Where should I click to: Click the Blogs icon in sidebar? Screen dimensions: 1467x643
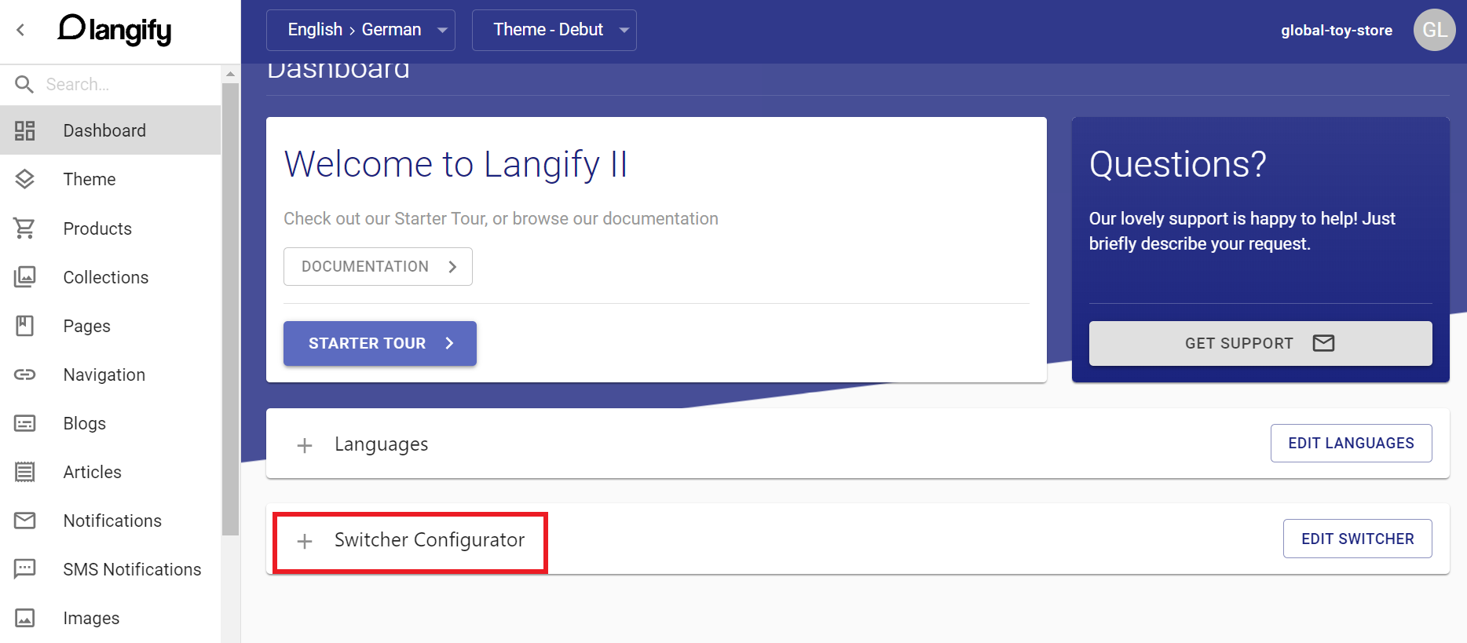pos(24,423)
